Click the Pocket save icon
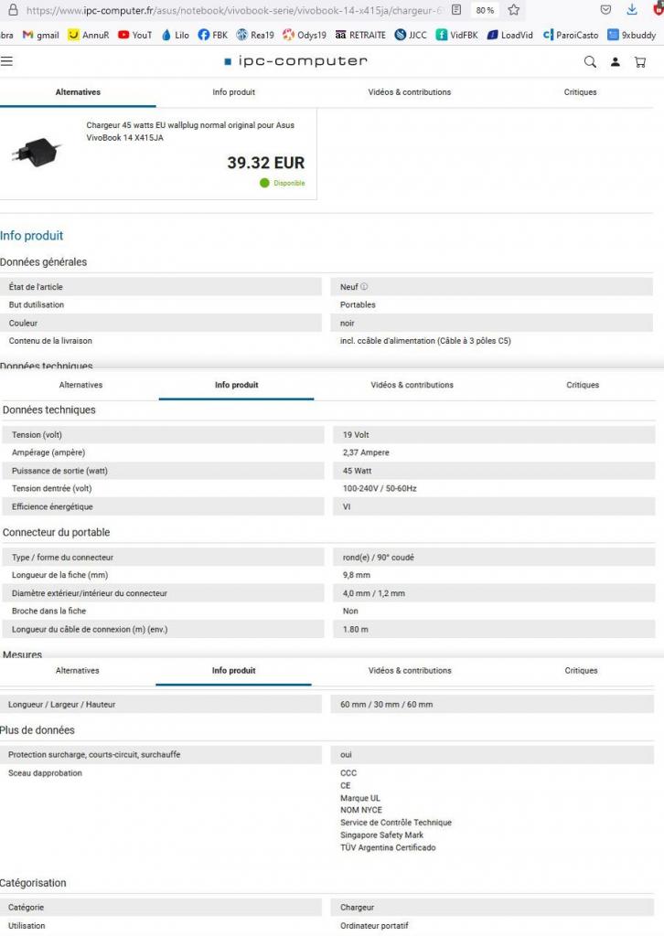 point(605,9)
